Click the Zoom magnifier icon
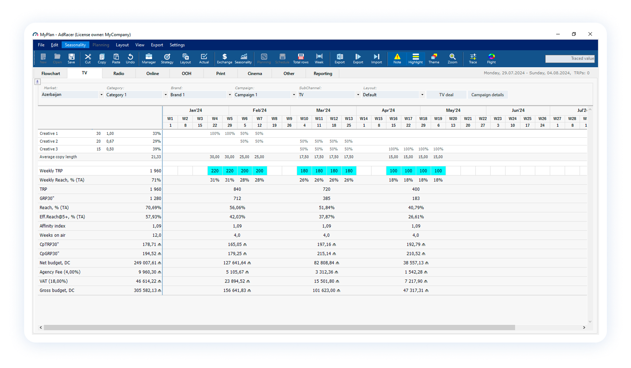Viewport: 631px width, 368px height. tap(452, 58)
